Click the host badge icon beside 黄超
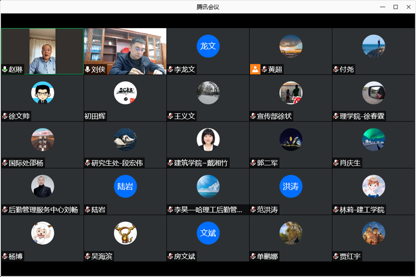This screenshot has height=277, width=416. point(255,69)
